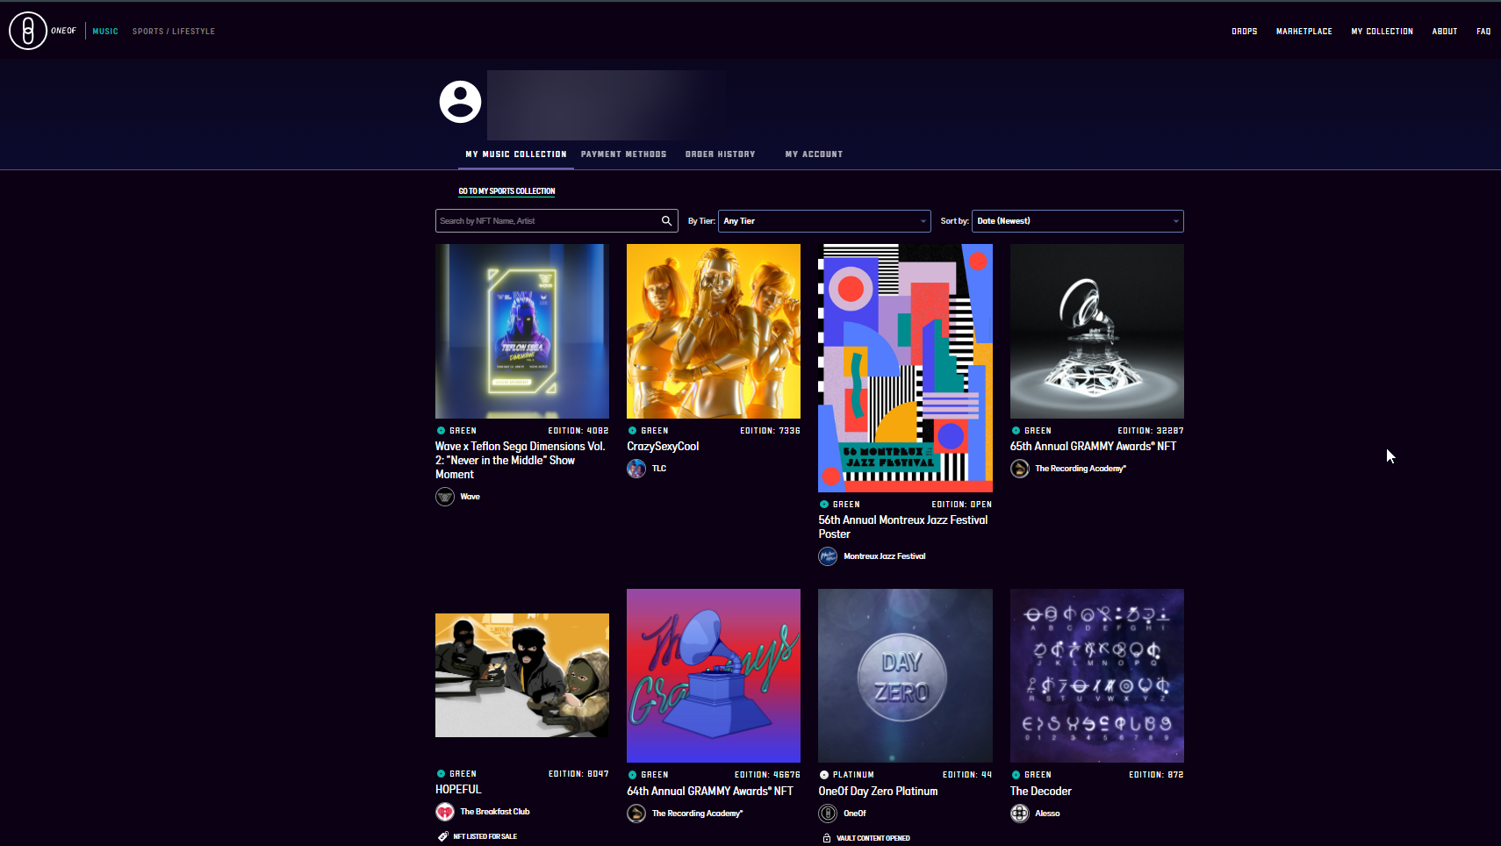The image size is (1501, 846).
Task: Click the PLATINUM tier label
Action: pyautogui.click(x=853, y=775)
